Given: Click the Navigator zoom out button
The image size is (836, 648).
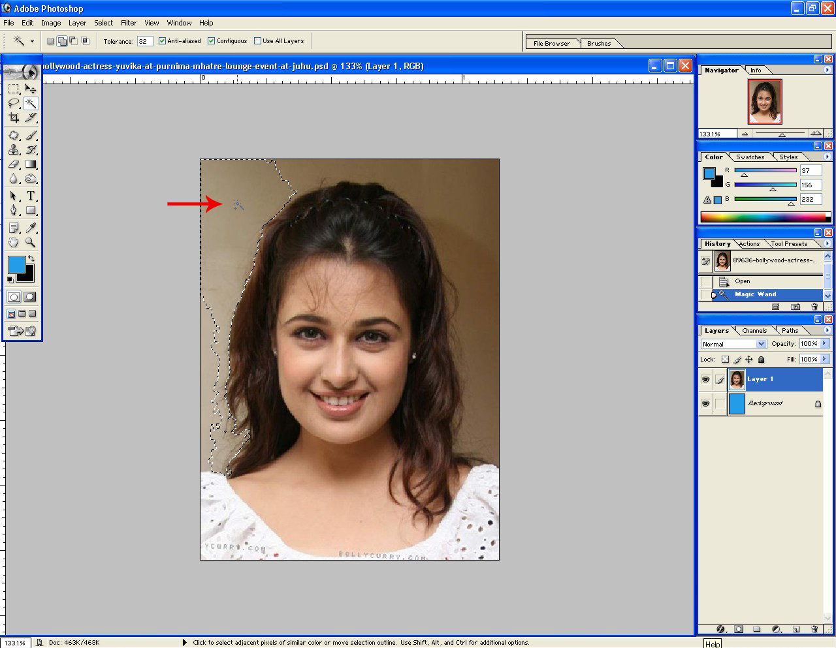Looking at the screenshot, I should click(x=745, y=134).
